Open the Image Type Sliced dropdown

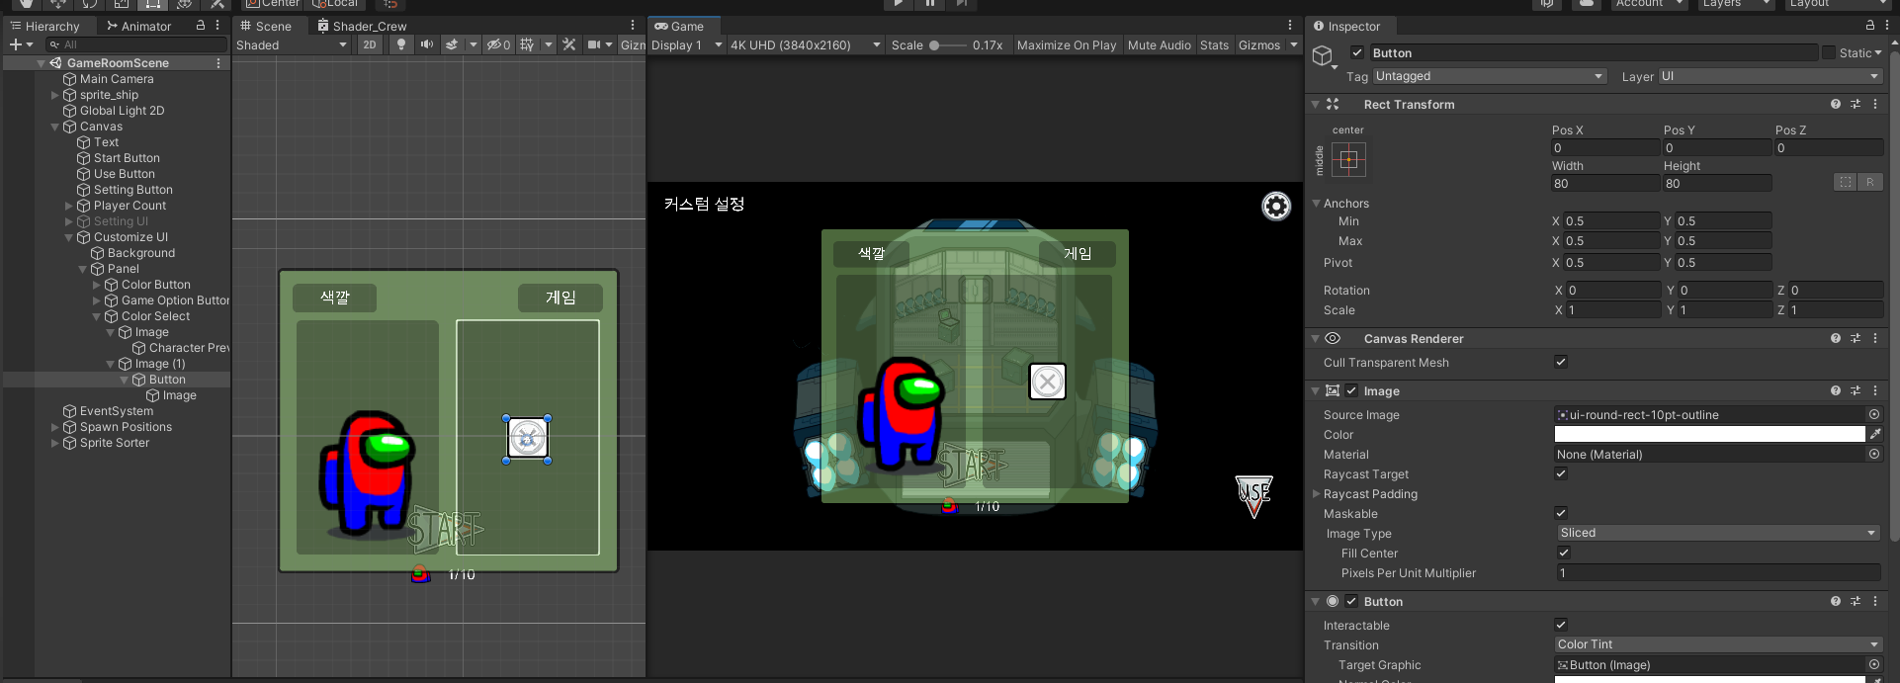pyautogui.click(x=1718, y=533)
